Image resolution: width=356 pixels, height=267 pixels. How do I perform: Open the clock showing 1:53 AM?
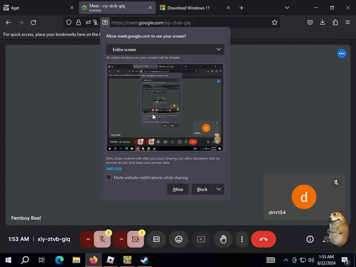pos(326,260)
